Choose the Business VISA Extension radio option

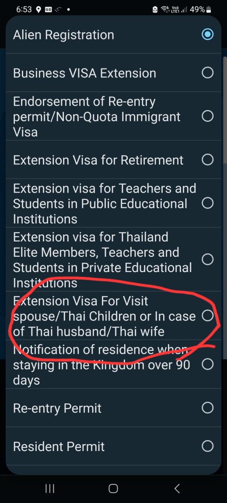click(x=207, y=73)
